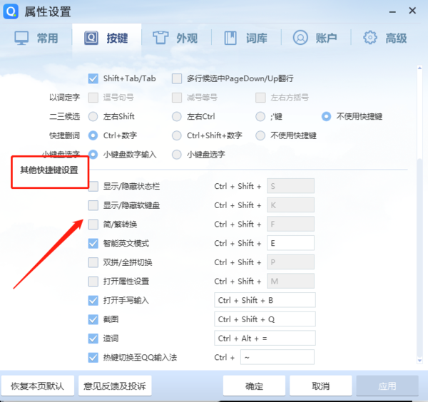Select 小键盘选字 radio option

(x=177, y=155)
